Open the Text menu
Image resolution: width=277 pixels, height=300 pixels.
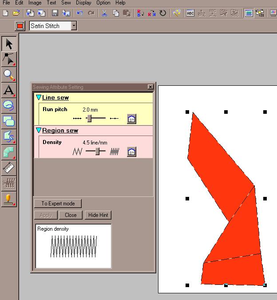[x=51, y=3]
